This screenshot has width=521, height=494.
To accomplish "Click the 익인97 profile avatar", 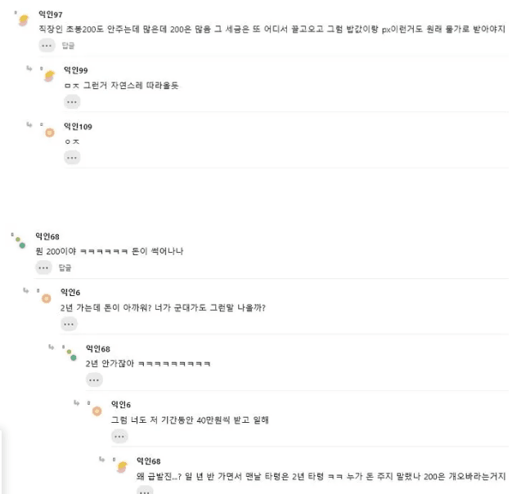I will [x=24, y=20].
